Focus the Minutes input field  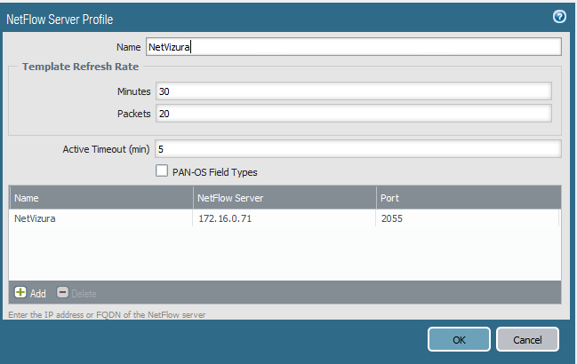click(353, 91)
